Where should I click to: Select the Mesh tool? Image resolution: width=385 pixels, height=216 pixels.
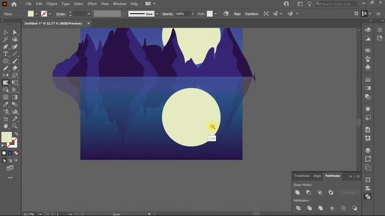pos(5,97)
